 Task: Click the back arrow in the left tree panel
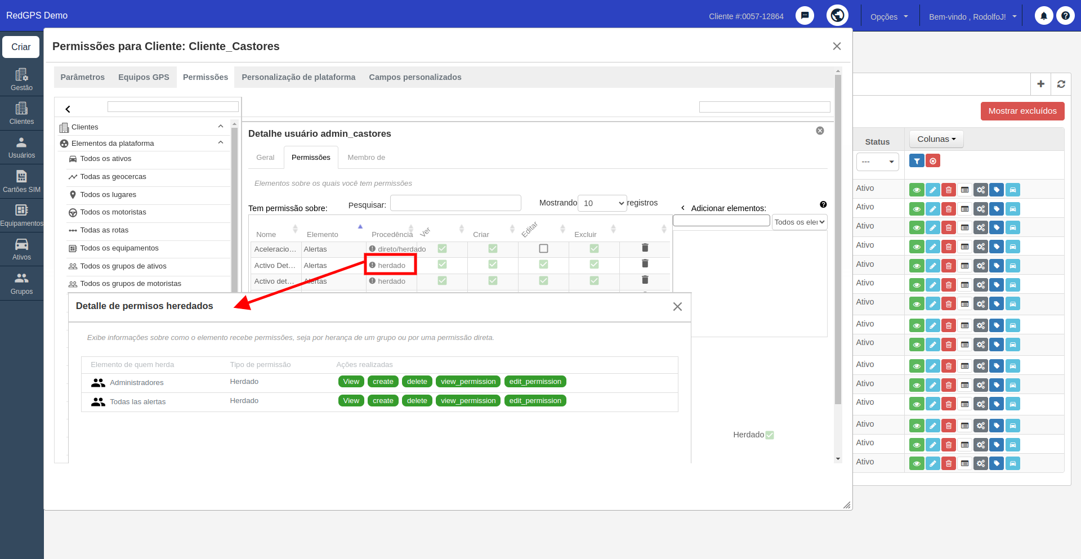(68, 109)
